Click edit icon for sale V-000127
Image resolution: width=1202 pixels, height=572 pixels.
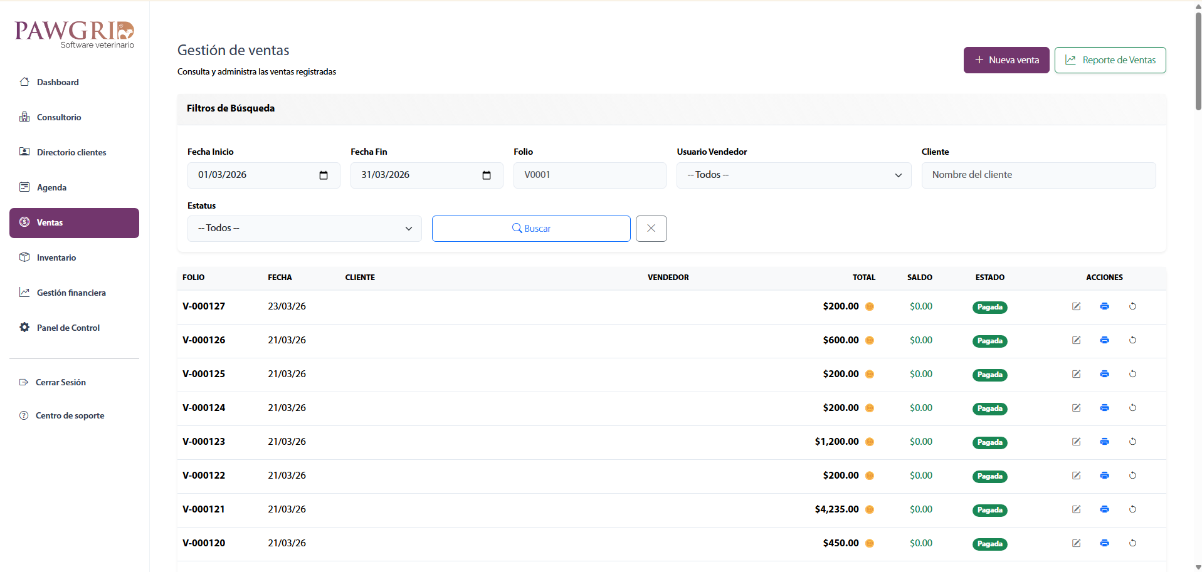1076,306
